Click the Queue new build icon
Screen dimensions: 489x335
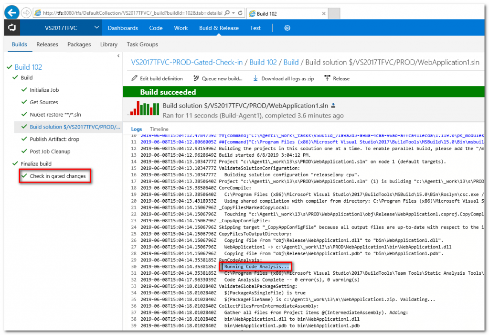pyautogui.click(x=196, y=78)
